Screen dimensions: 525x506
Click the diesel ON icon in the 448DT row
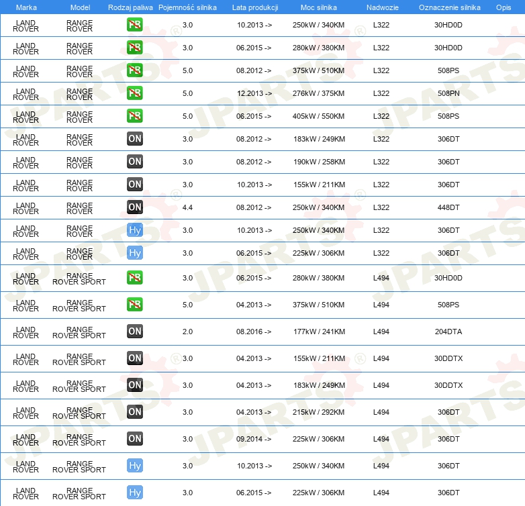pos(134,207)
